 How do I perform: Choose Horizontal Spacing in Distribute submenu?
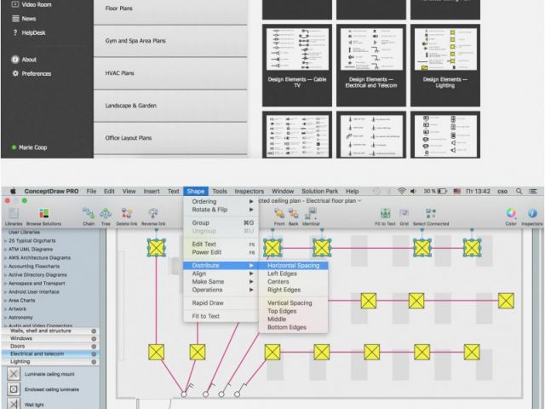click(293, 266)
